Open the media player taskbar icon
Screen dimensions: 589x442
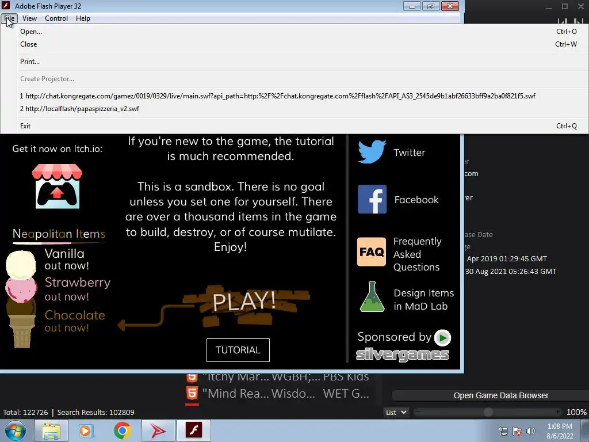[86, 430]
